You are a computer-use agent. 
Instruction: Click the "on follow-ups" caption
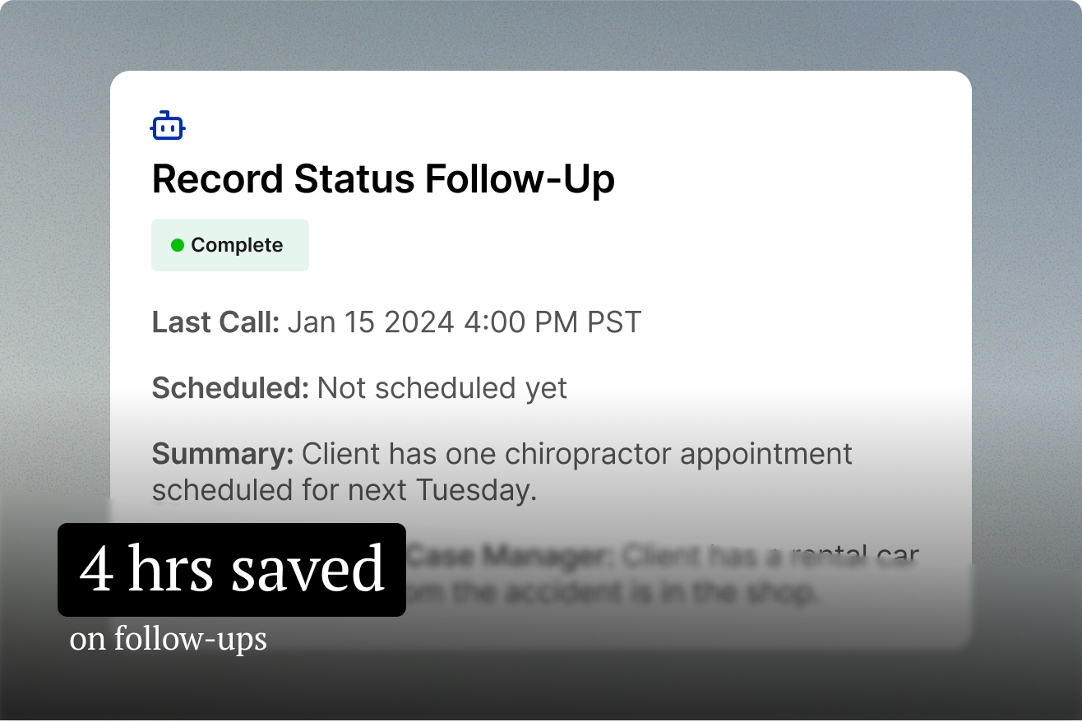(x=168, y=638)
